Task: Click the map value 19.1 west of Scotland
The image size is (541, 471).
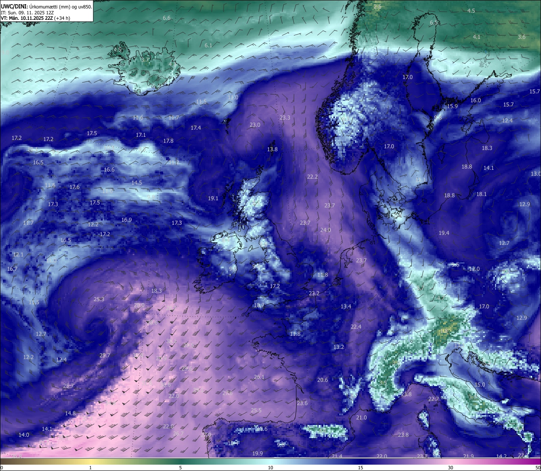Action: [x=213, y=199]
